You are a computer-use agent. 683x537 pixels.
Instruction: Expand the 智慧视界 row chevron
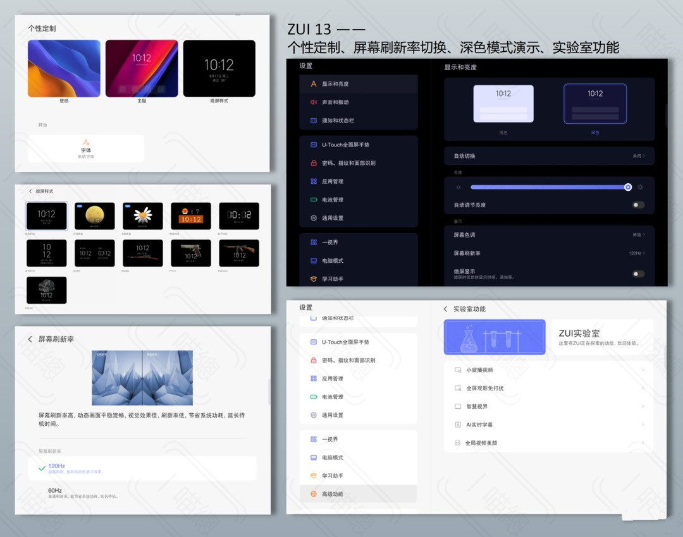(x=643, y=406)
